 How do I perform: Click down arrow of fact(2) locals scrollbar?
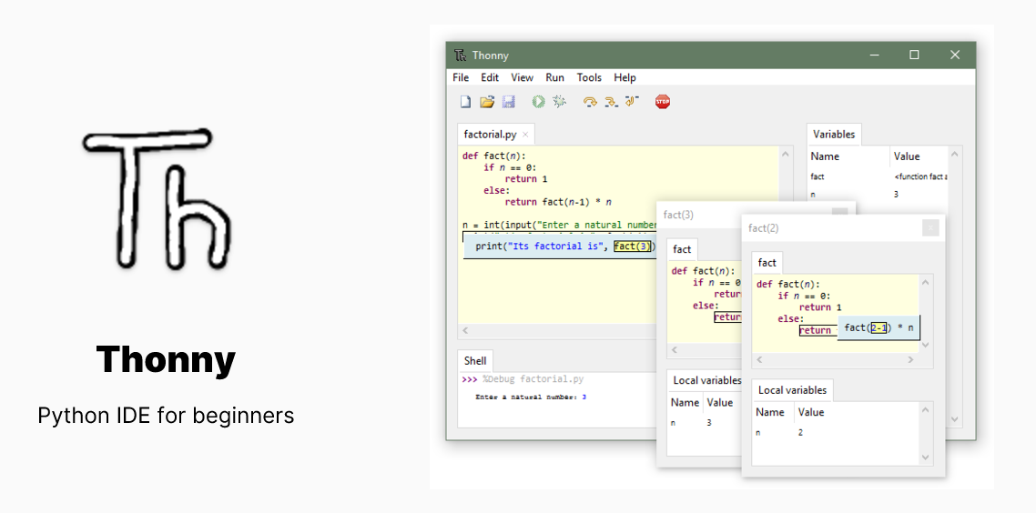tap(925, 457)
